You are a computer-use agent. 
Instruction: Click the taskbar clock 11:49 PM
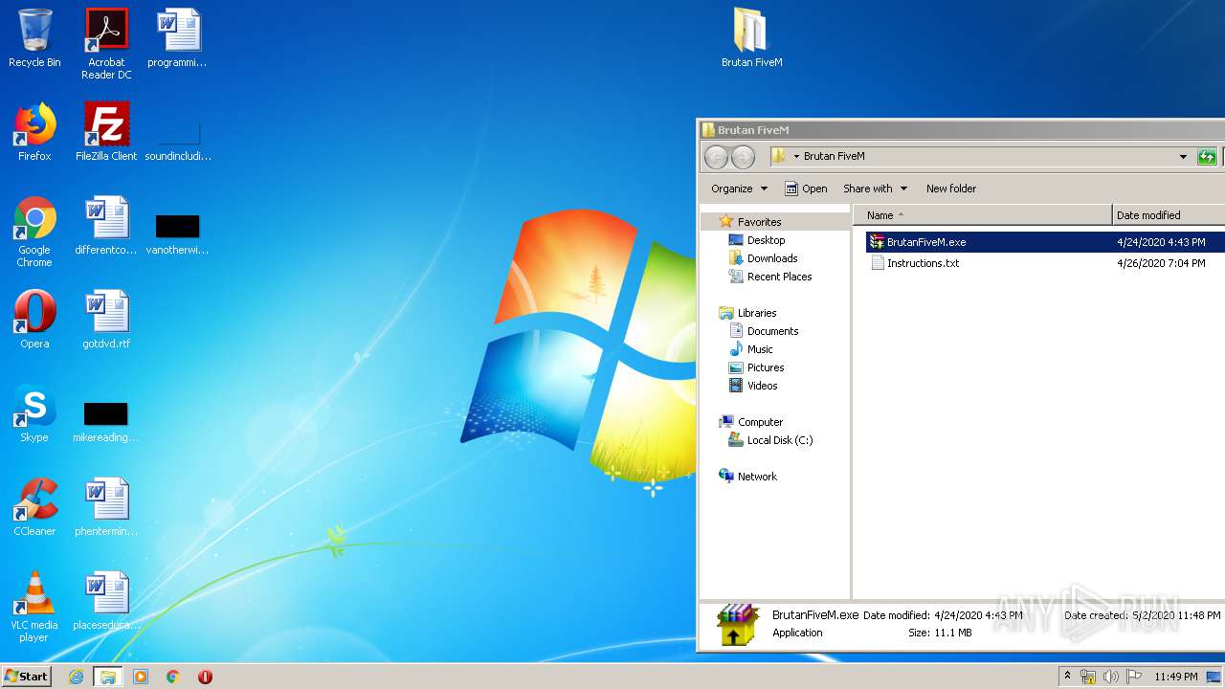click(1176, 677)
